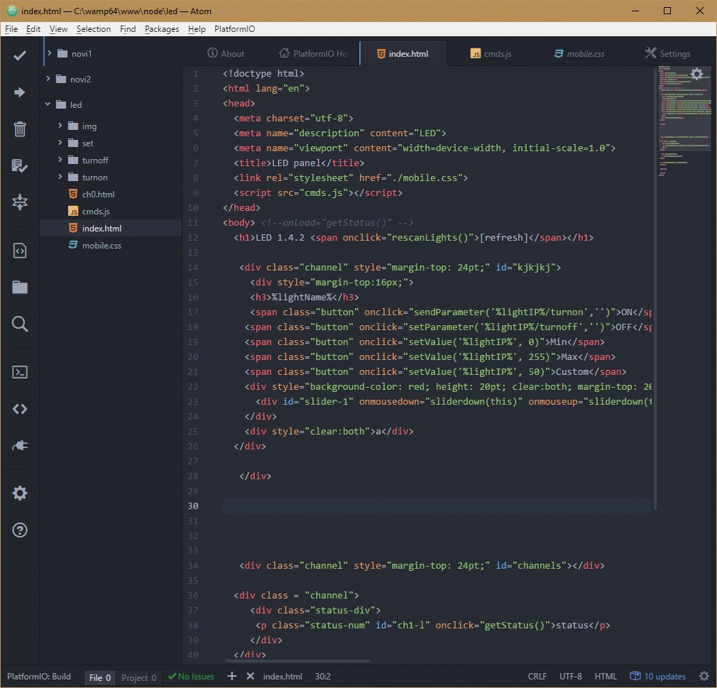Click the 10 updates notification
The width and height of the screenshot is (717, 688).
tap(658, 676)
